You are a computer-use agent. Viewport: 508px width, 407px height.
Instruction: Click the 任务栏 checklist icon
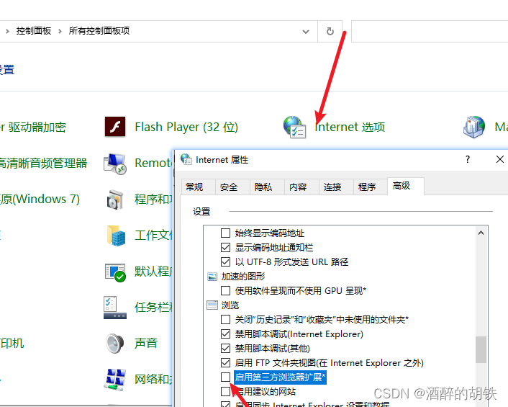pyautogui.click(x=114, y=308)
